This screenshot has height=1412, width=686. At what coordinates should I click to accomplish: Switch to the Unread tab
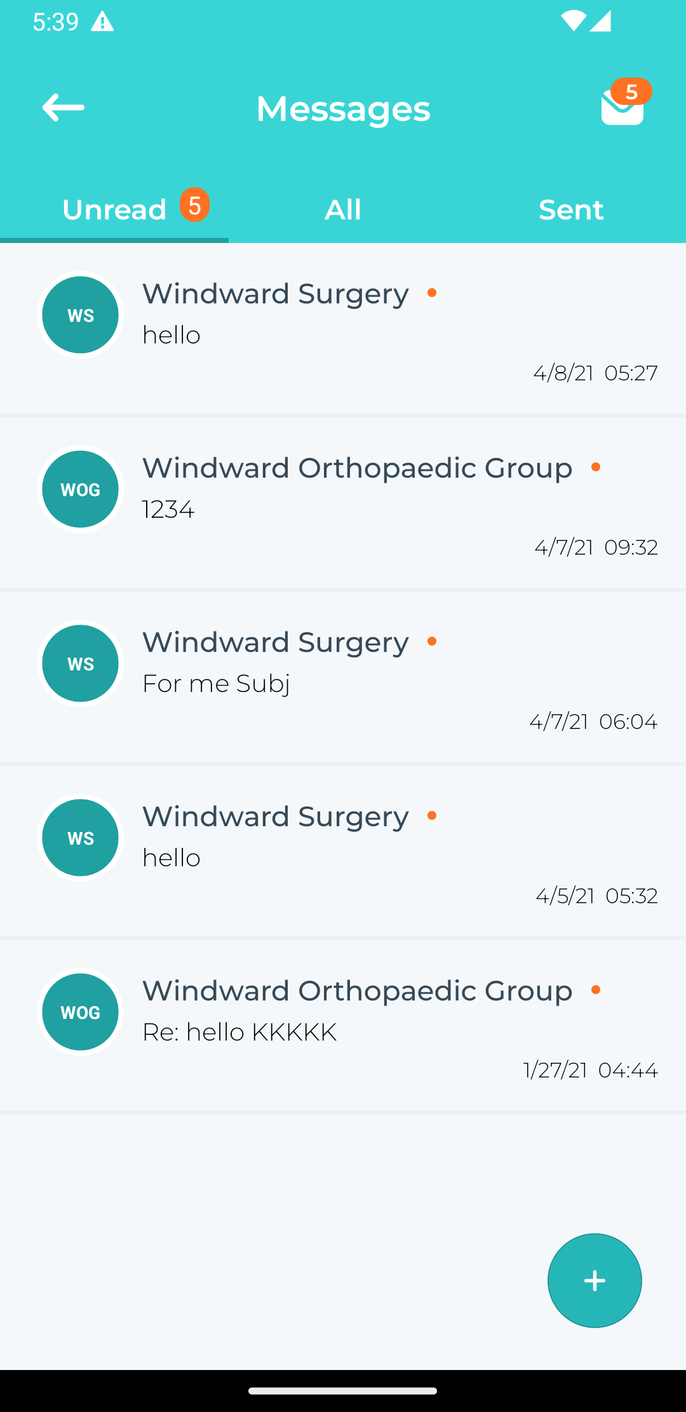pyautogui.click(x=114, y=209)
